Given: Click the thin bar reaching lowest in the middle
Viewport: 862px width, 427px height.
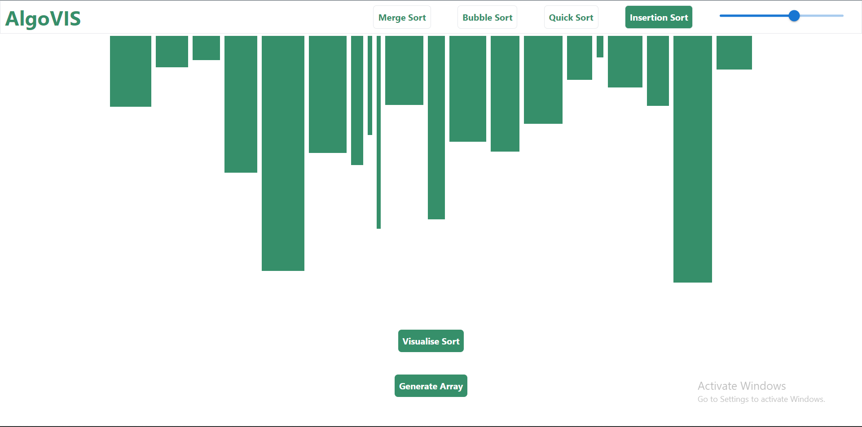Looking at the screenshot, I should [x=378, y=132].
